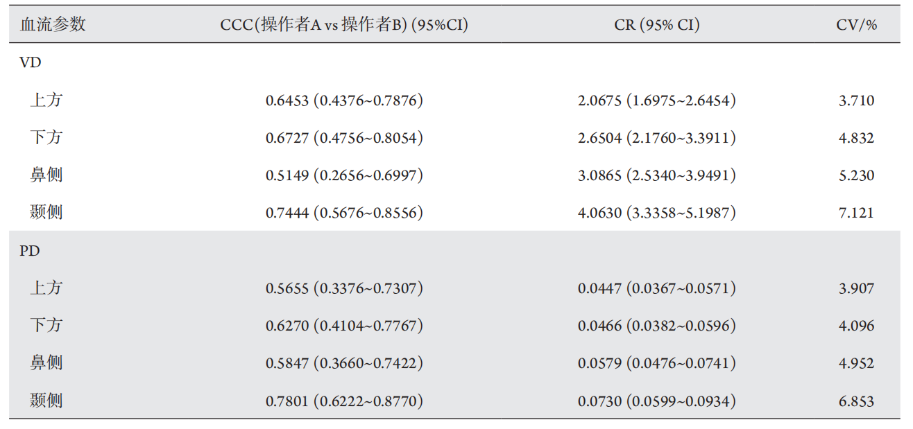Select CR value 3.0865 (2.5340~3.9491)
The width and height of the screenshot is (913, 429).
(x=656, y=175)
